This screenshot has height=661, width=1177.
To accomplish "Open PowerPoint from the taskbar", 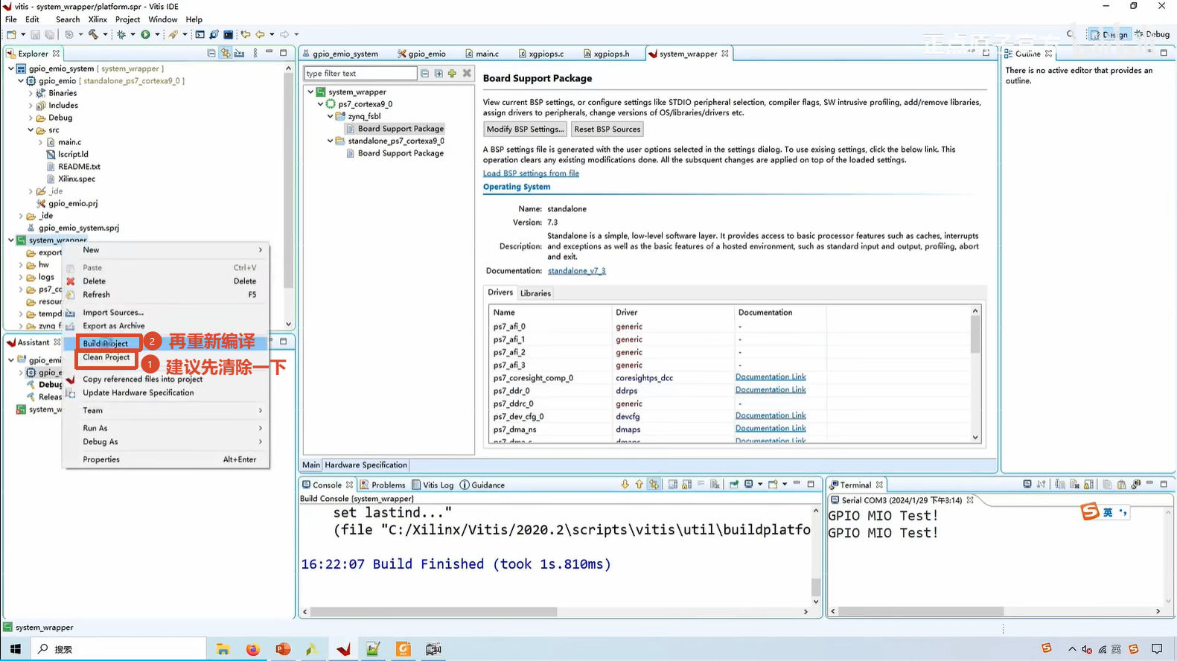I will [x=283, y=649].
